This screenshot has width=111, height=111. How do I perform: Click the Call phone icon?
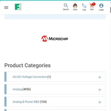[84, 6]
